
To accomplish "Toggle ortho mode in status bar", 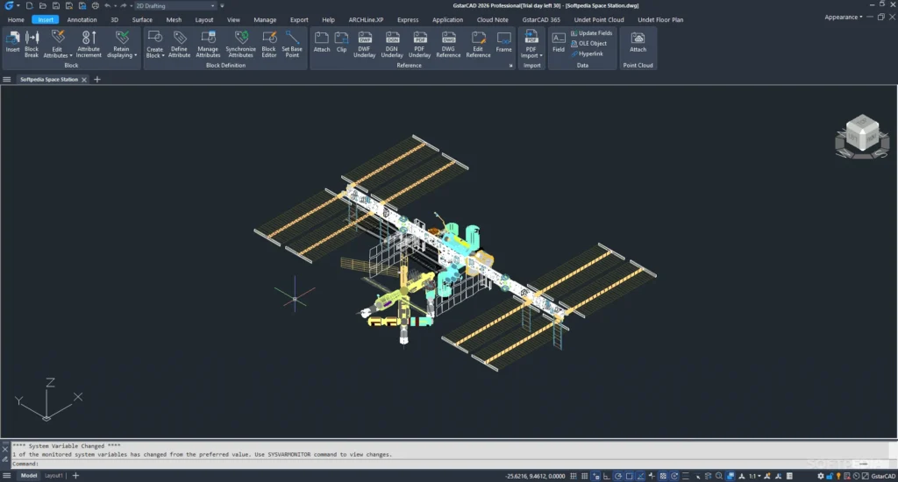I will click(x=607, y=476).
